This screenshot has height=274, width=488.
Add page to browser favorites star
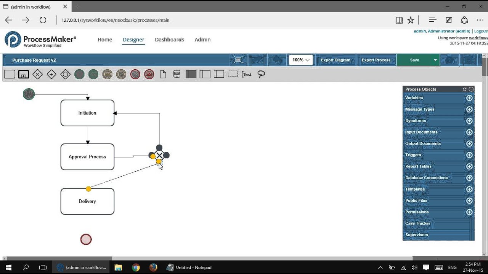pyautogui.click(x=411, y=20)
